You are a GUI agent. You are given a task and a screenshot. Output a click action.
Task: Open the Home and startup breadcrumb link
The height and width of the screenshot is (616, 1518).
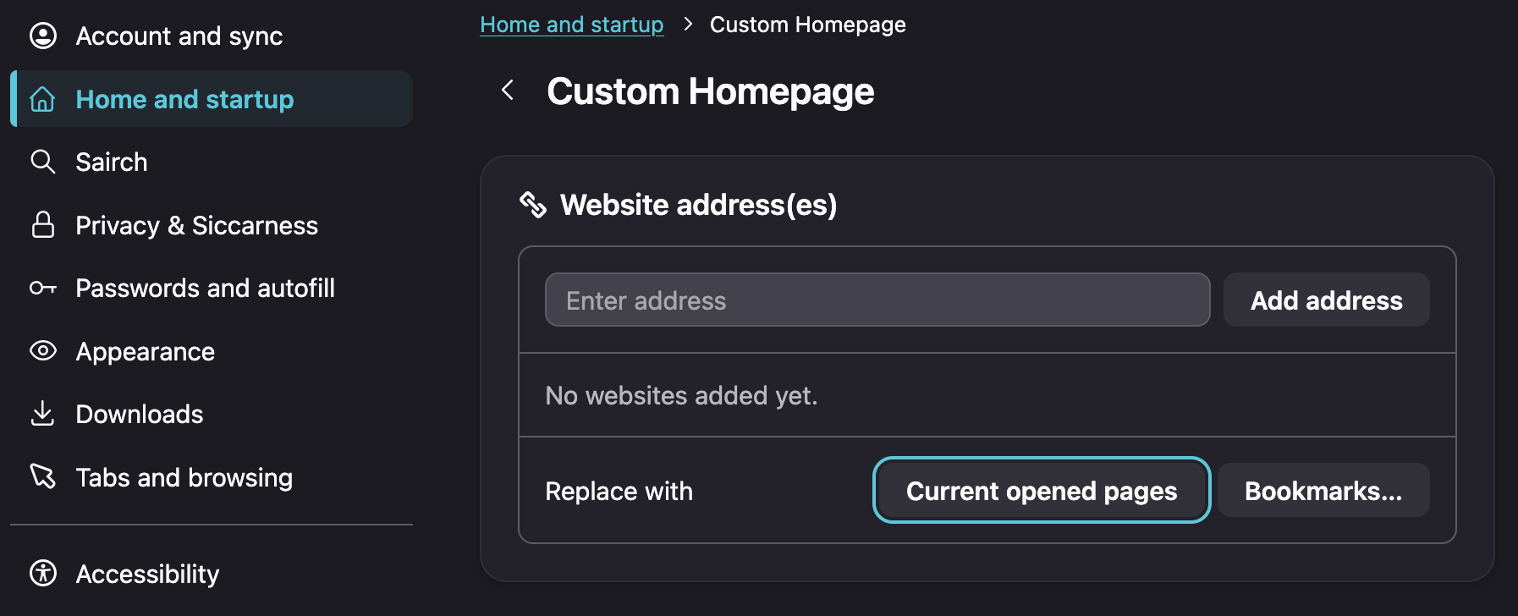point(572,25)
